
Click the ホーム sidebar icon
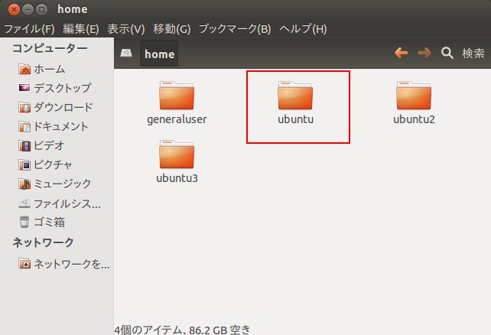(x=24, y=69)
